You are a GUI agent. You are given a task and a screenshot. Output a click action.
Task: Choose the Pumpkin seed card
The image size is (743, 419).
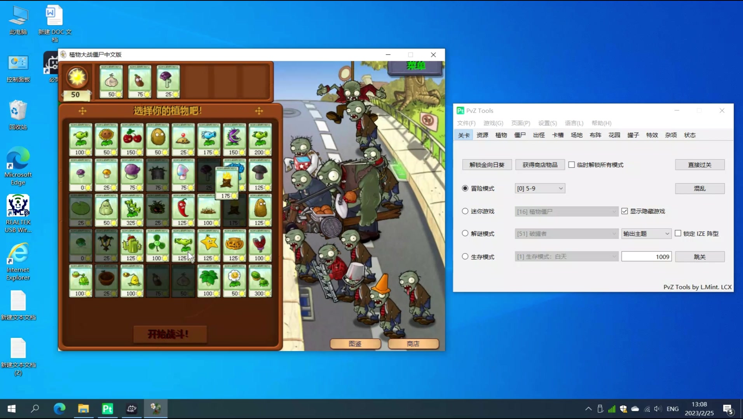(x=234, y=246)
